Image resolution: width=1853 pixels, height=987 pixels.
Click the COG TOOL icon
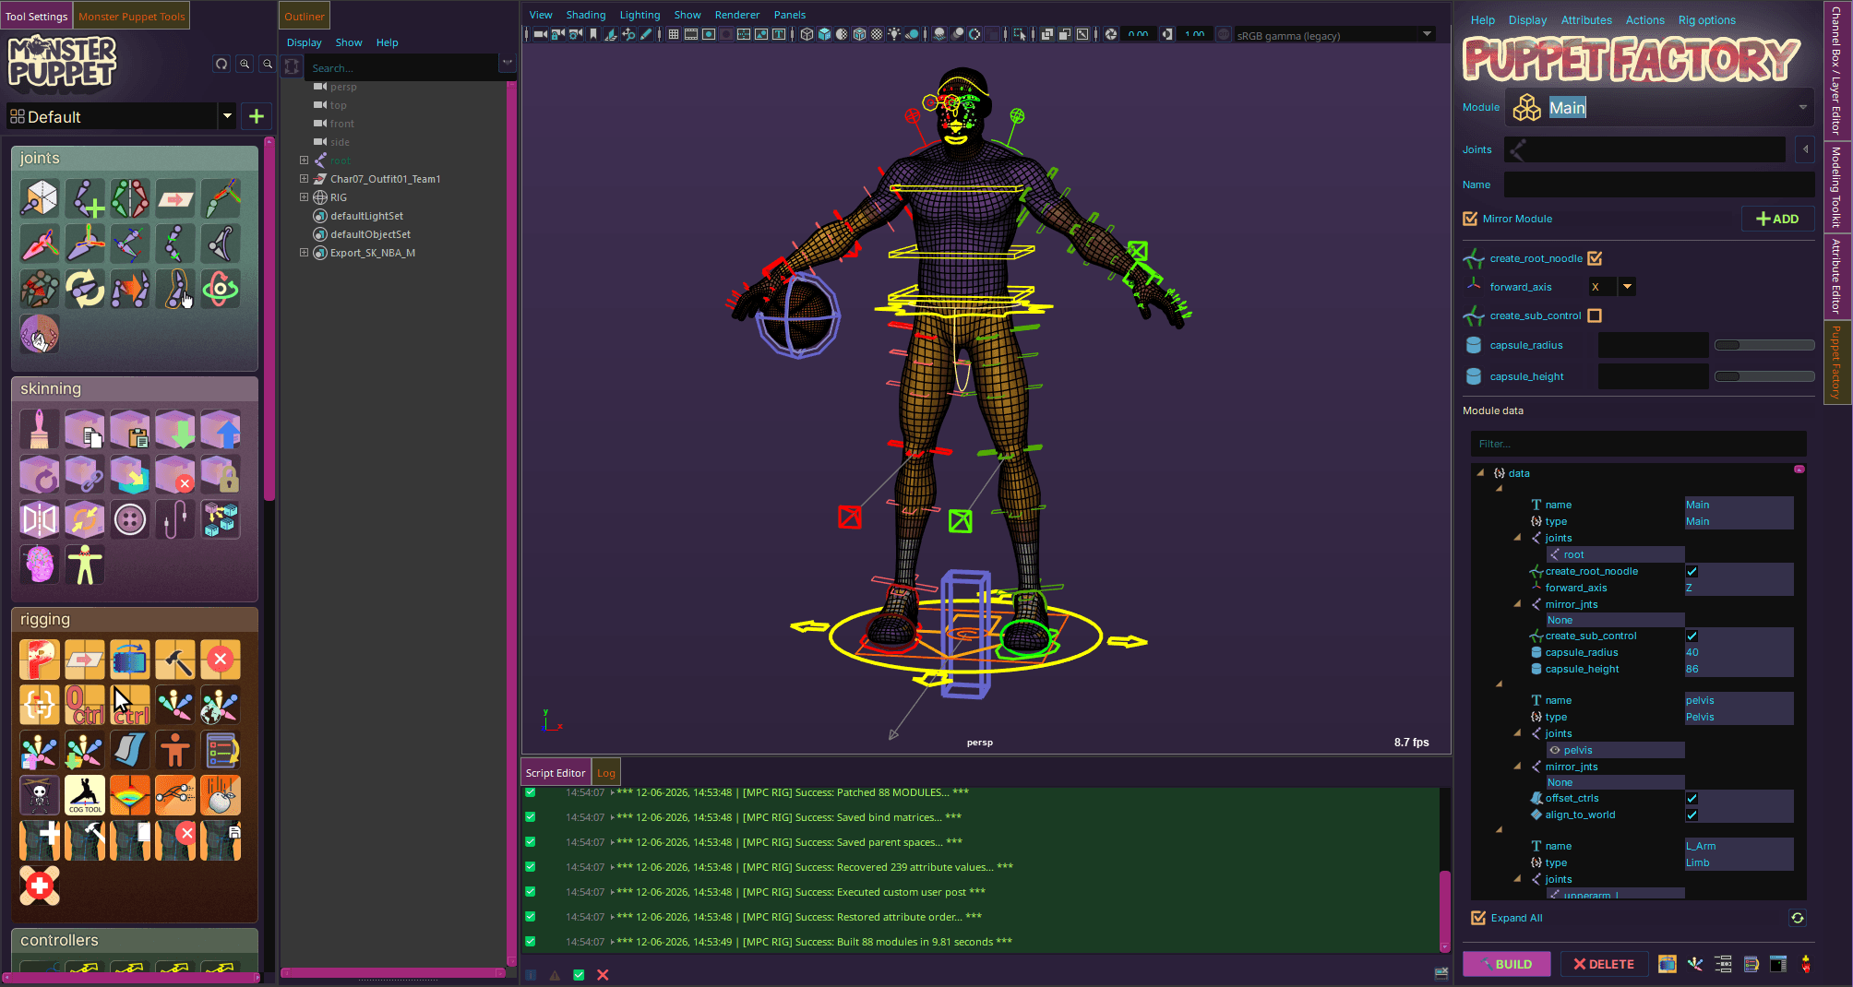[x=85, y=795]
